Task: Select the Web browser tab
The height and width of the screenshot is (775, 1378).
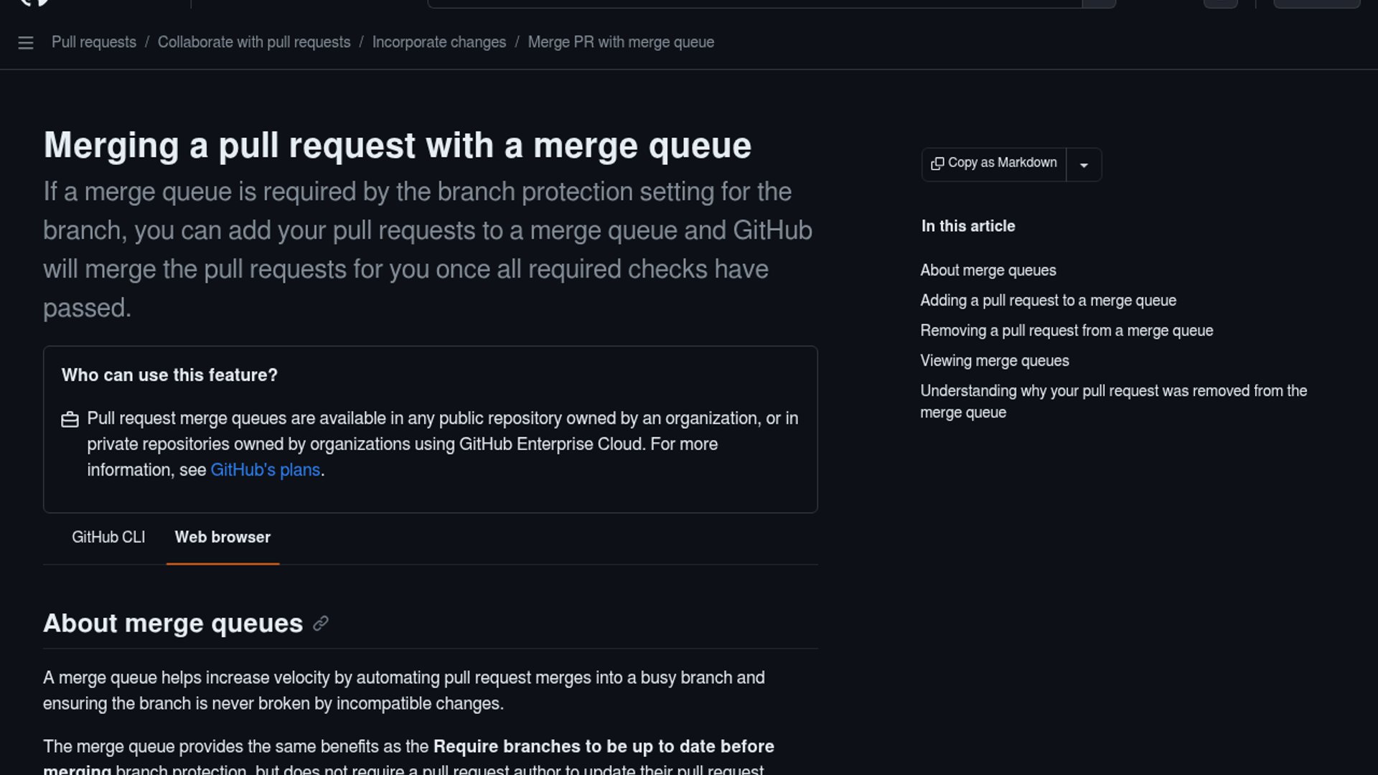Action: click(x=222, y=537)
